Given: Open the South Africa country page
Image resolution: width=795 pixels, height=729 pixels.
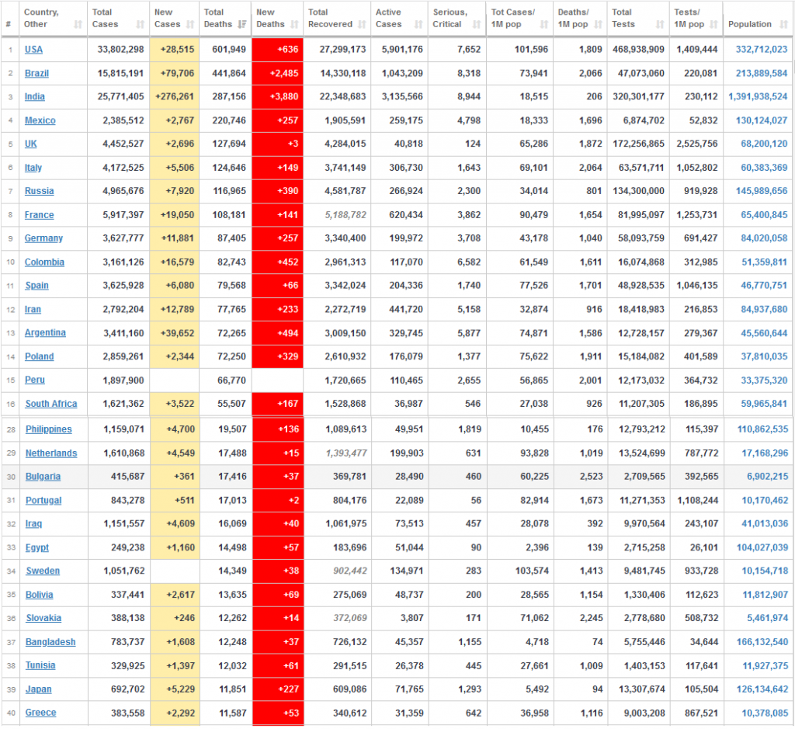Looking at the screenshot, I should (50, 404).
